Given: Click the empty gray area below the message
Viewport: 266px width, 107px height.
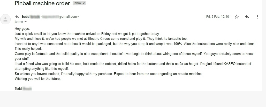Looking at the screenshot, I should 133,99.
